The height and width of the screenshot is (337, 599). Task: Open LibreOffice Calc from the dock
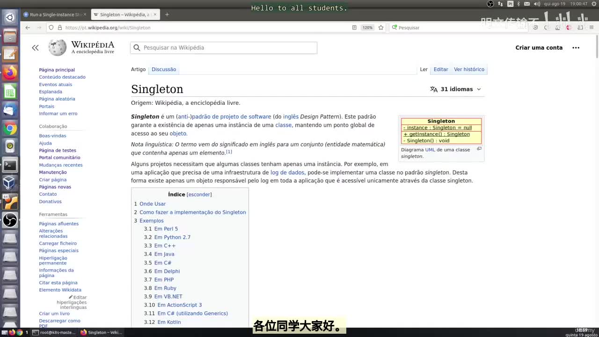pos(10,91)
